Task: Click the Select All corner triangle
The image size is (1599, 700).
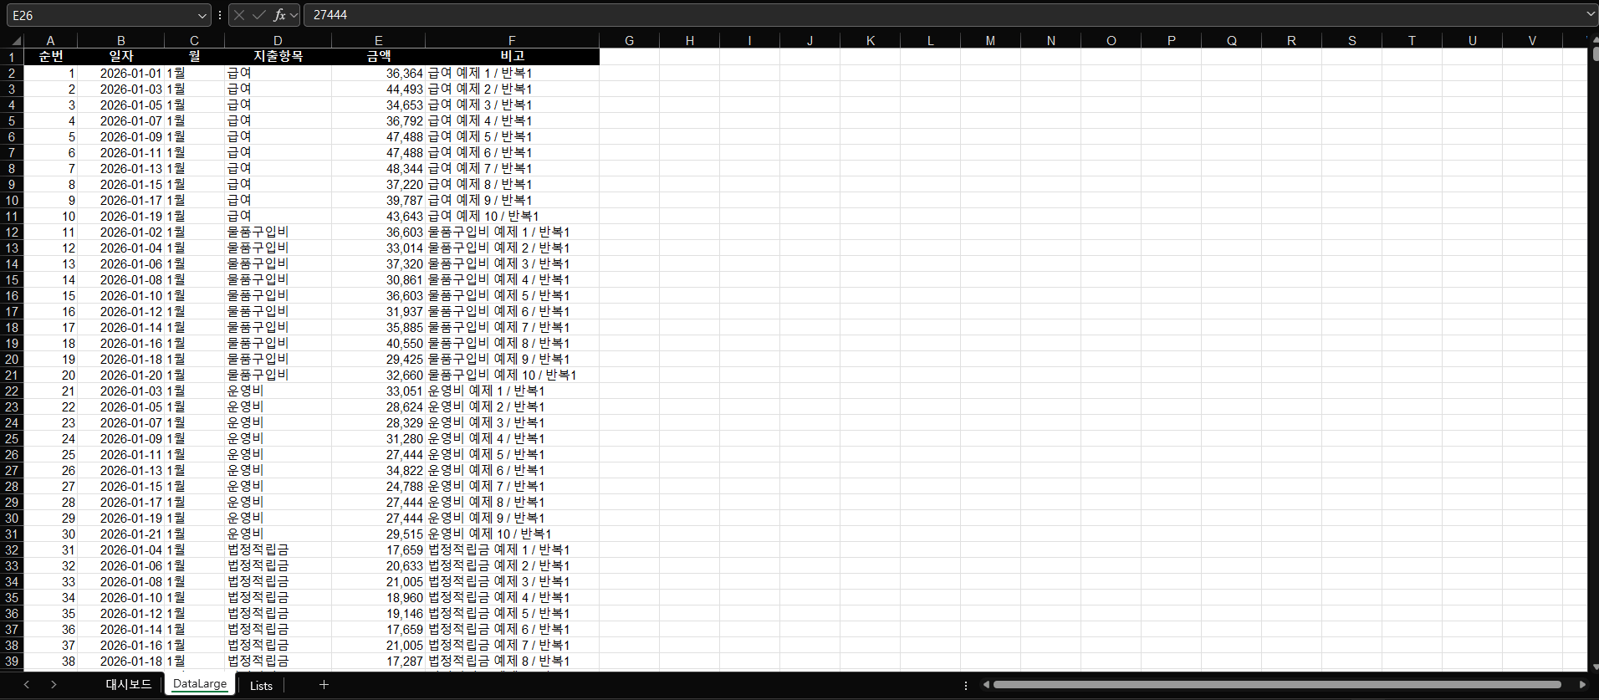Action: (x=16, y=40)
